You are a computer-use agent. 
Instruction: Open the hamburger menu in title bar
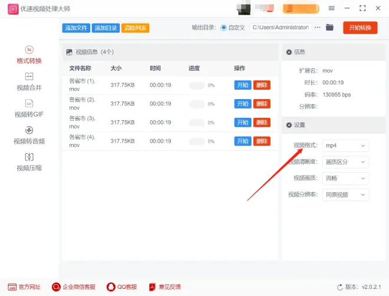tap(331, 8)
